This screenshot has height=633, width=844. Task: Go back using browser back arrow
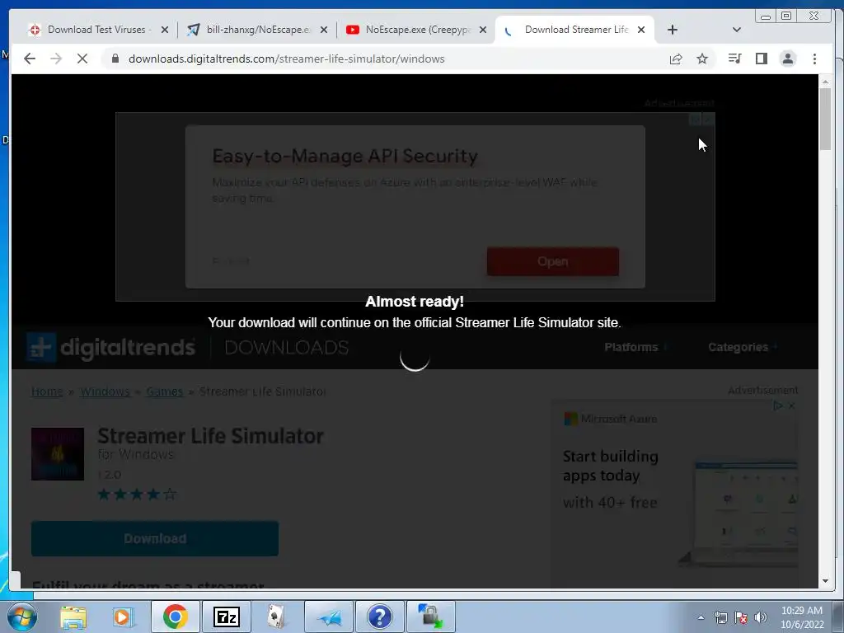point(30,59)
